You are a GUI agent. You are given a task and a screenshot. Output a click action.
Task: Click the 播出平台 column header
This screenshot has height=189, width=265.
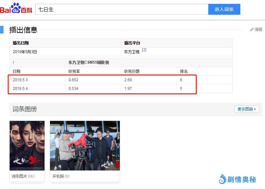132,43
